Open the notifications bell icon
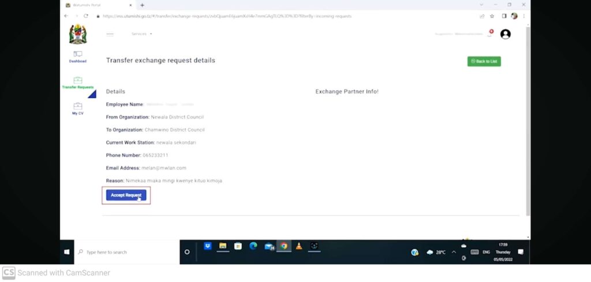The image size is (591, 282). point(489,35)
